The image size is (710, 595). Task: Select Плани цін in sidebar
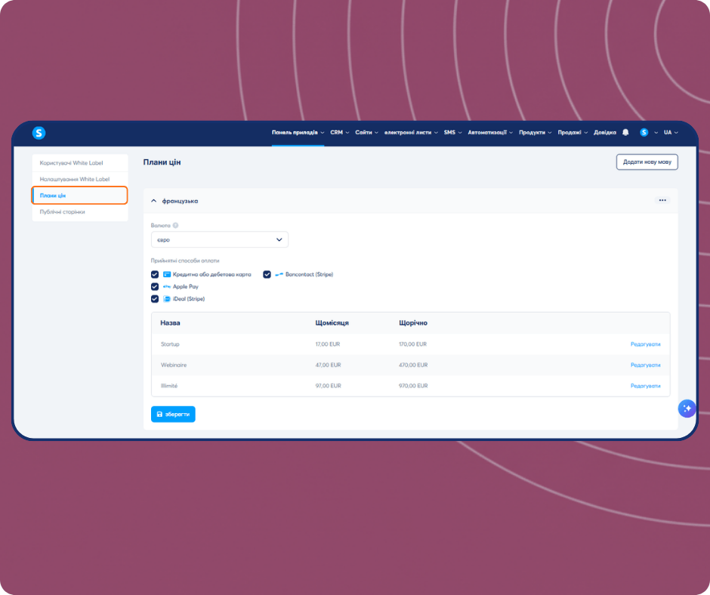(x=80, y=195)
